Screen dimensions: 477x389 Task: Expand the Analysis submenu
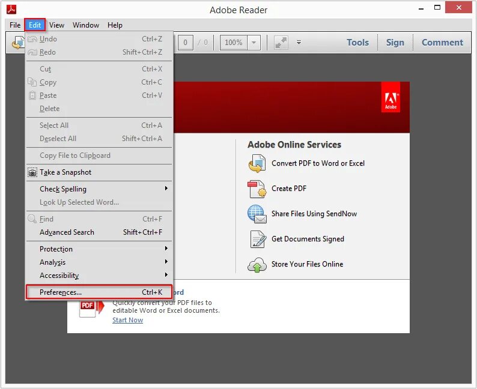pos(99,262)
